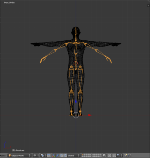Open the Global transform orientation dropdown
Image resolution: width=150 pixels, height=158 pixels.
coord(74,156)
